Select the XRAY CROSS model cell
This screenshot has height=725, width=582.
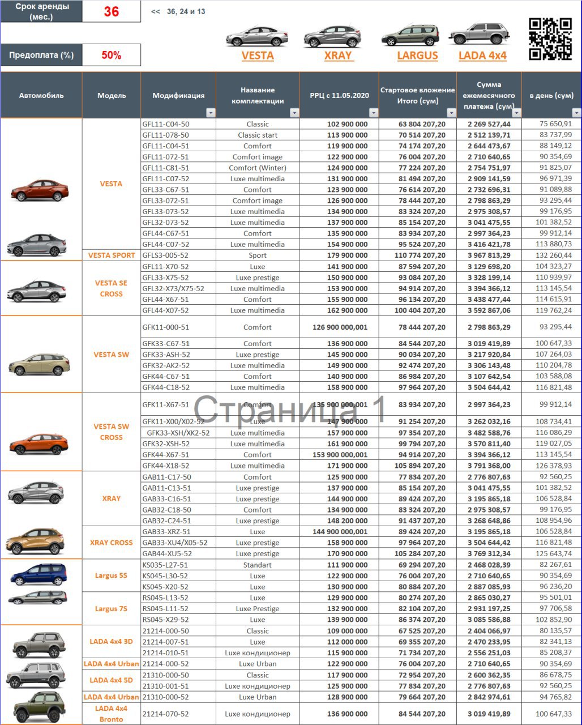click(x=112, y=543)
